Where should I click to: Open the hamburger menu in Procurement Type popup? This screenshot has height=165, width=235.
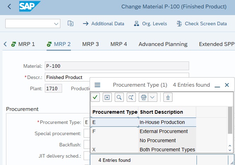(98, 85)
